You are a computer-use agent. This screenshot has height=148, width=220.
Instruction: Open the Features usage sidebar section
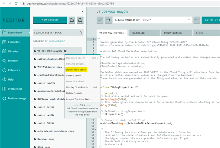pyautogui.click(x=15, y=98)
